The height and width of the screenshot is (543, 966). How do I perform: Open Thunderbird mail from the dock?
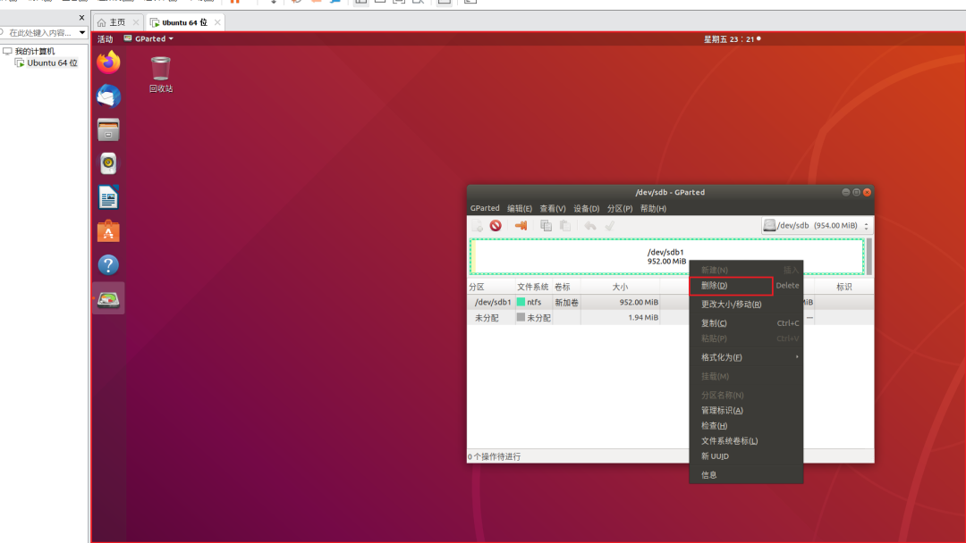coord(108,96)
